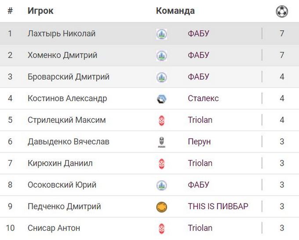Open the Сталекс team link
The image size is (299, 240).
pyautogui.click(x=203, y=98)
